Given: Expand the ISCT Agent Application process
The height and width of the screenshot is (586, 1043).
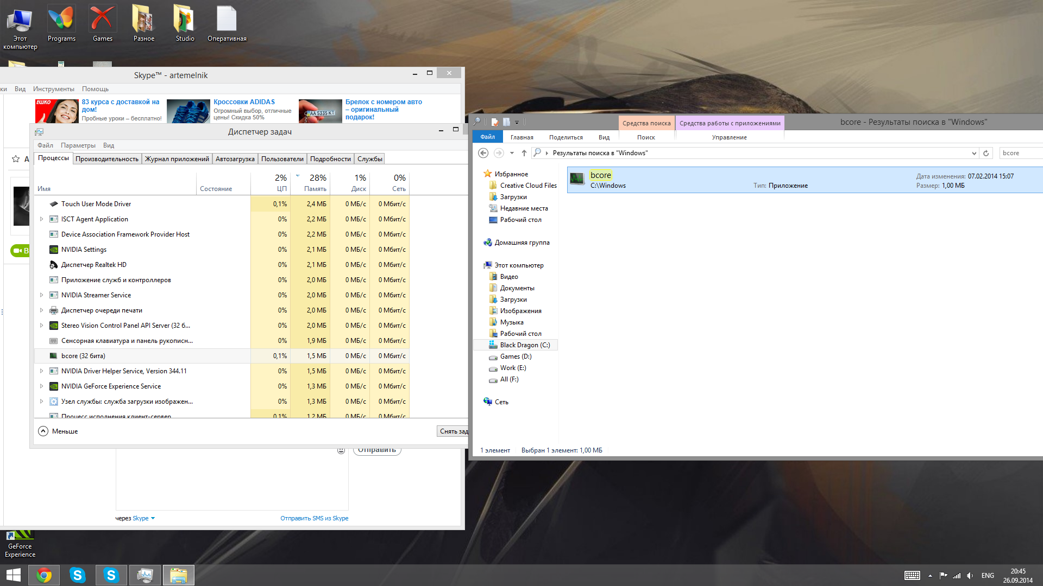Looking at the screenshot, I should (41, 219).
